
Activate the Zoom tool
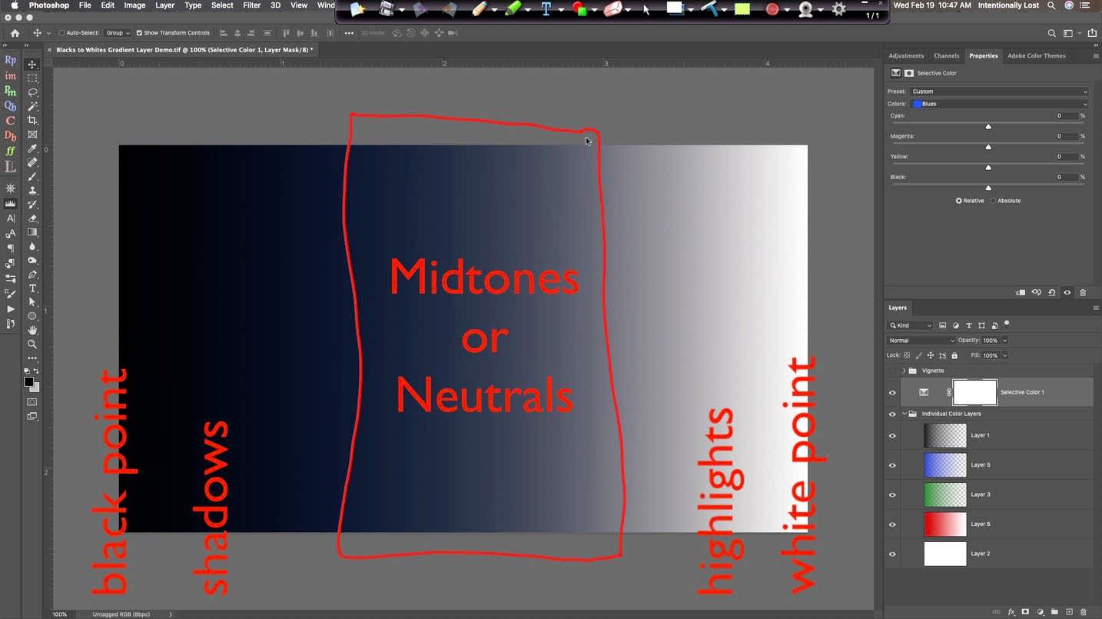pos(32,344)
